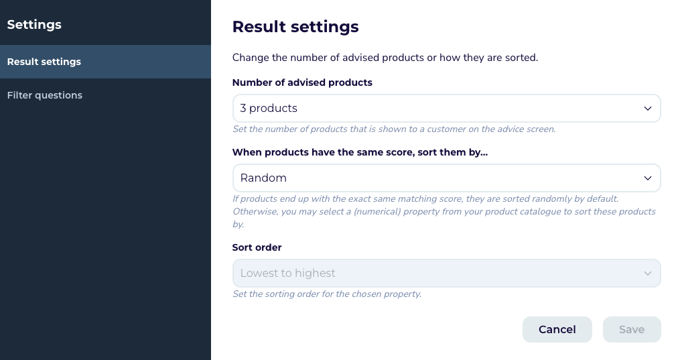Click the Sort order label

[x=257, y=247]
